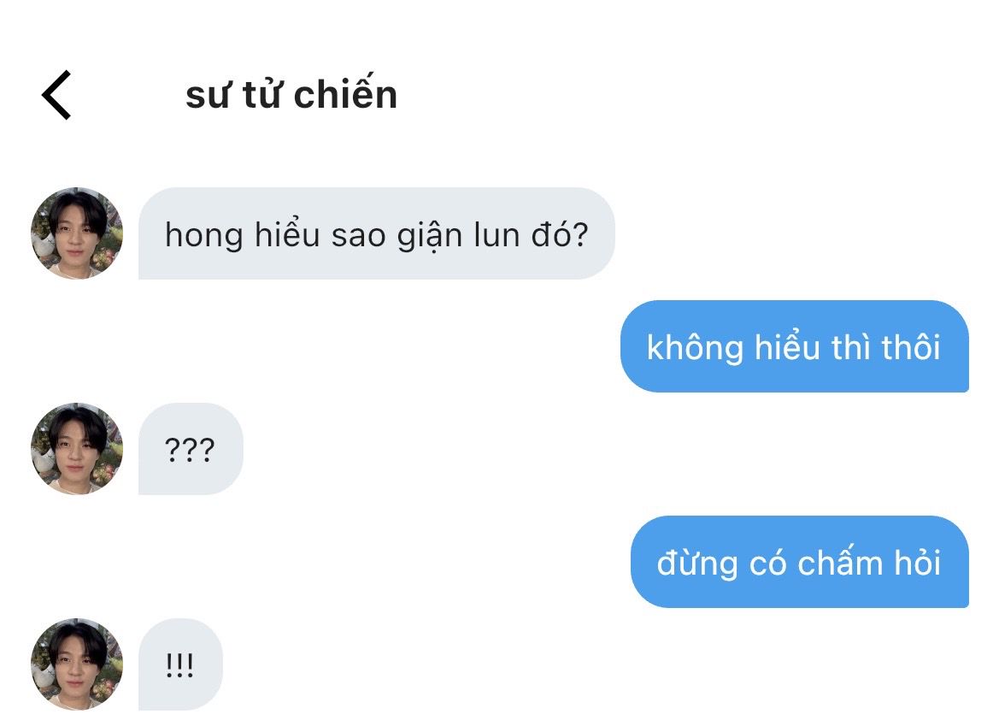Viewport: 999px width, 726px height.
Task: Click the word 'không' in the blue bubble
Action: coord(695,349)
